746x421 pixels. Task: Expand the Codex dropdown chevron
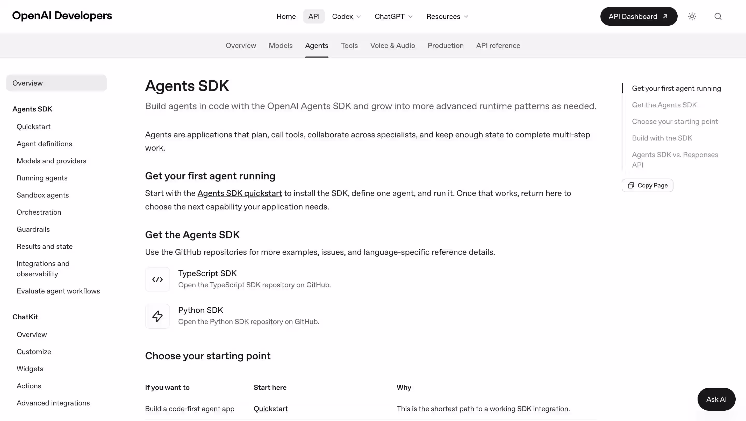click(359, 17)
